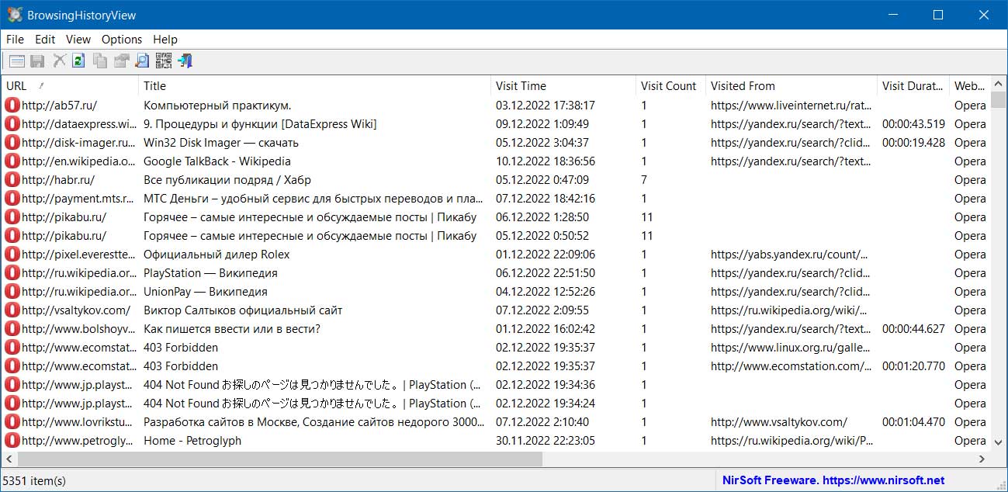This screenshot has height=492, width=1008.
Task: Click the BrowsingHistoryView title bar app icon
Action: coord(13,15)
